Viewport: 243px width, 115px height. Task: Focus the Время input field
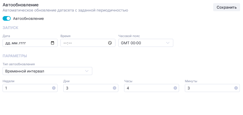pos(84,43)
